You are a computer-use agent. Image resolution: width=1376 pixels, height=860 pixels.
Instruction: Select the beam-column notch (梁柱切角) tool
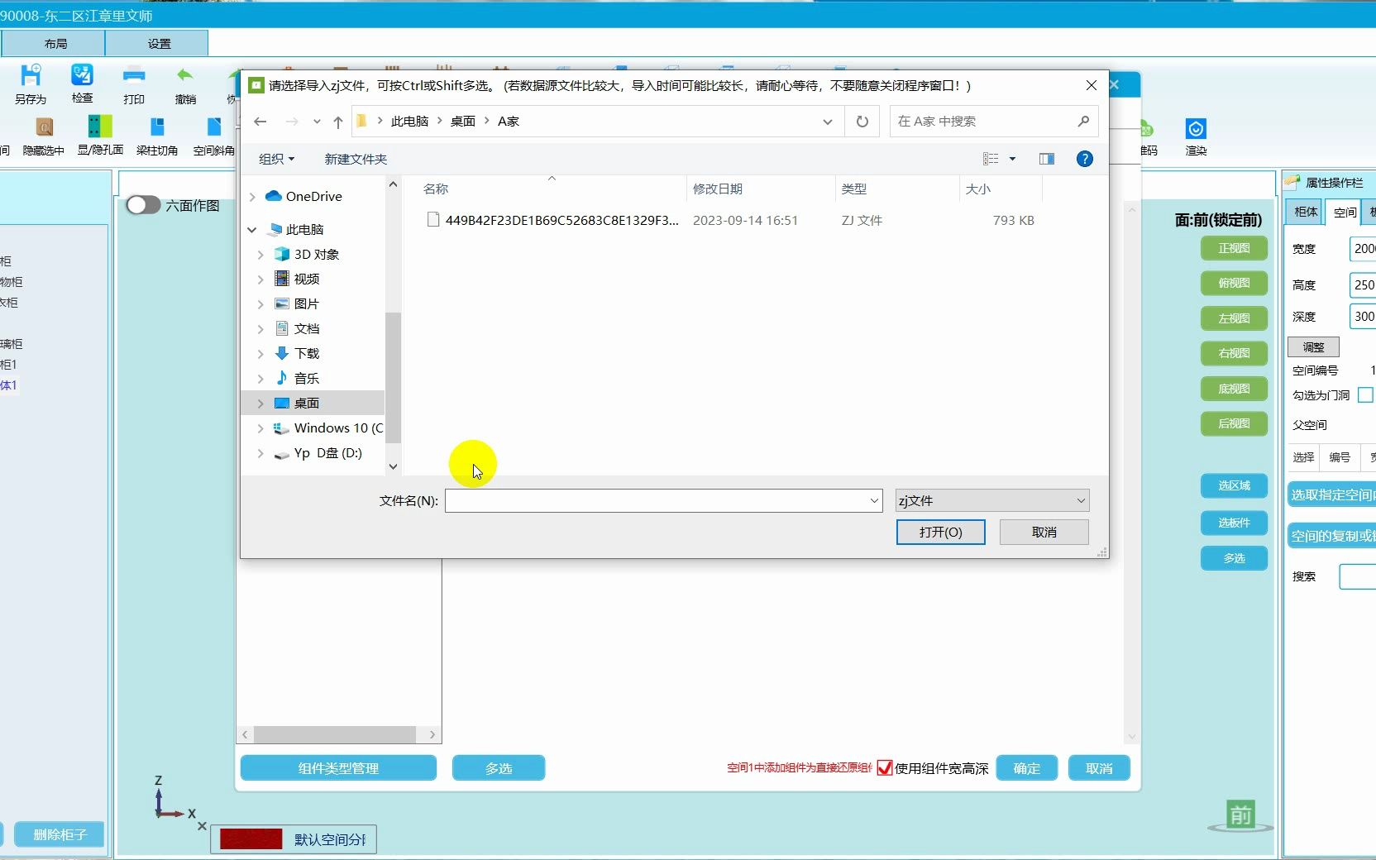[157, 136]
